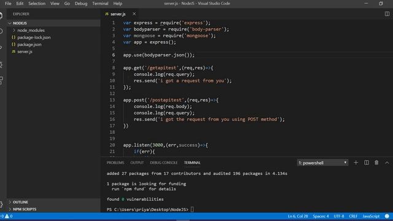This screenshot has width=393, height=221.
Task: Change indentation via Spaces: 4
Action: tap(321, 216)
